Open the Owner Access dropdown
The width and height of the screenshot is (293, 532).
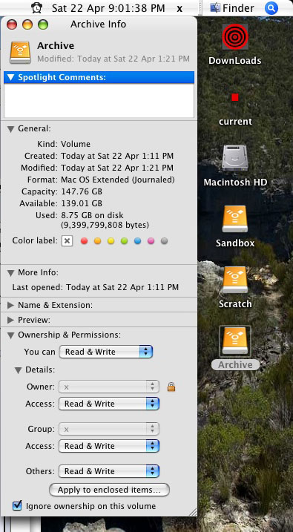[109, 404]
